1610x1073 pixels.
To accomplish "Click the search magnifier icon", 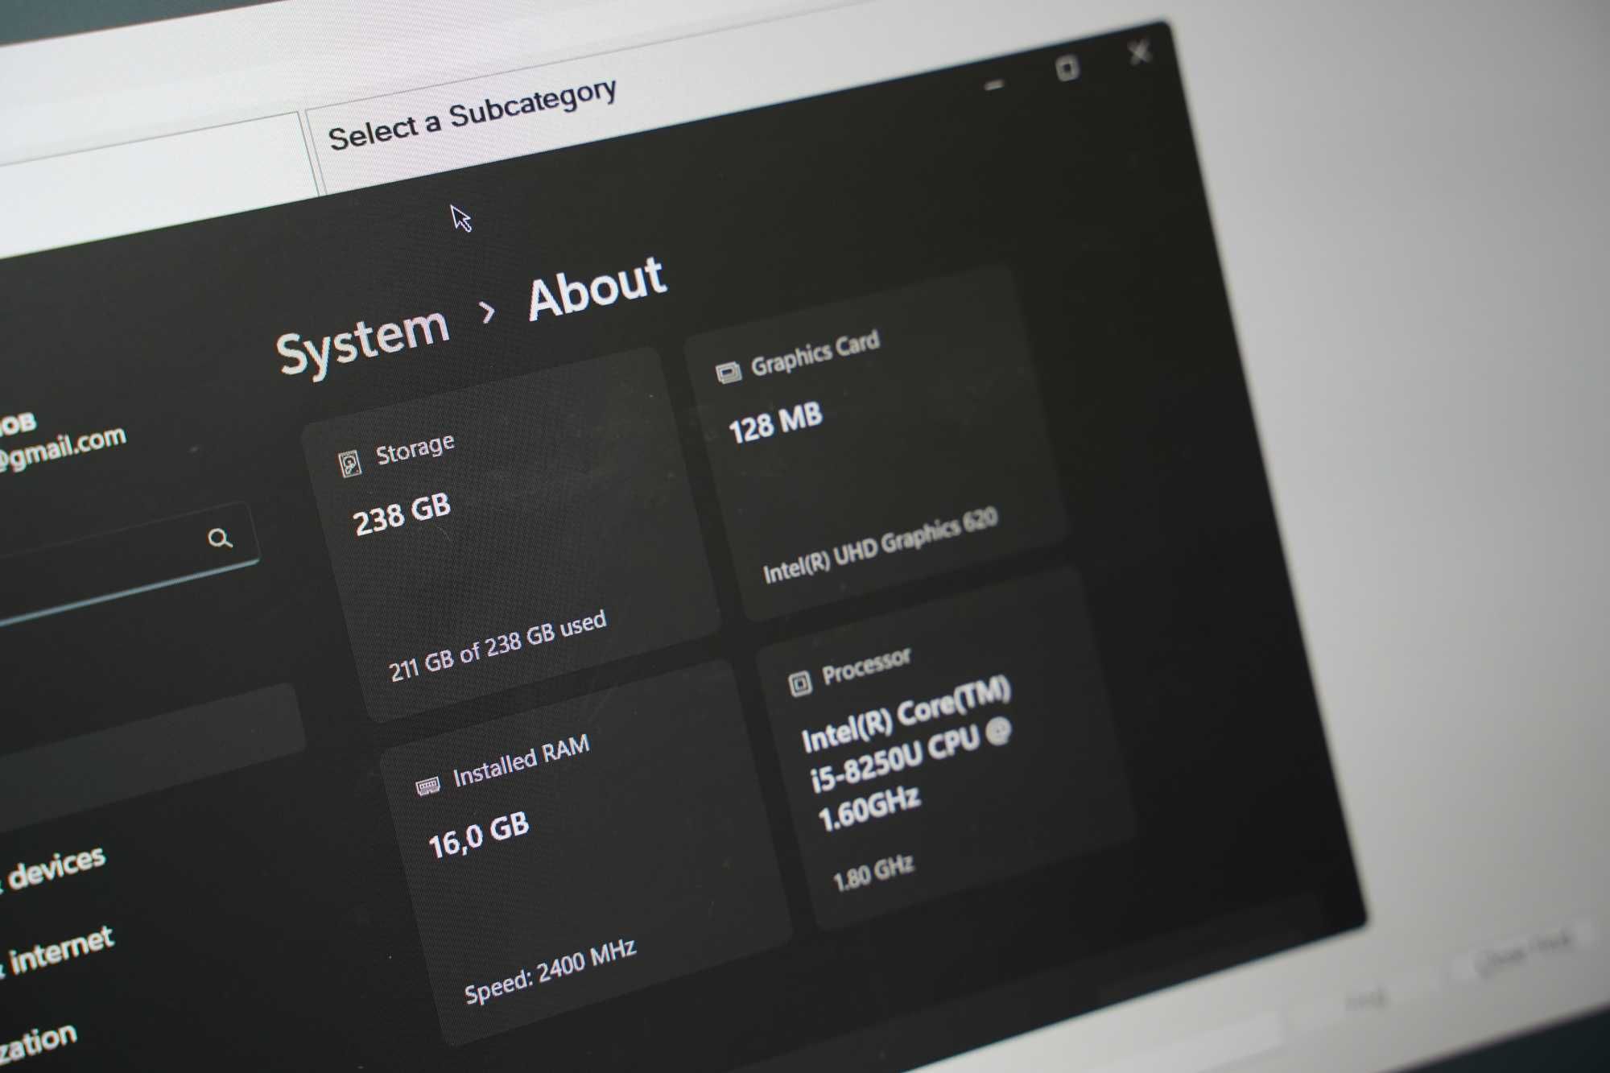I will coord(220,538).
